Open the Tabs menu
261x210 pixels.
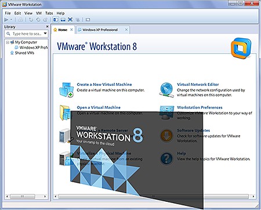[x=49, y=13]
